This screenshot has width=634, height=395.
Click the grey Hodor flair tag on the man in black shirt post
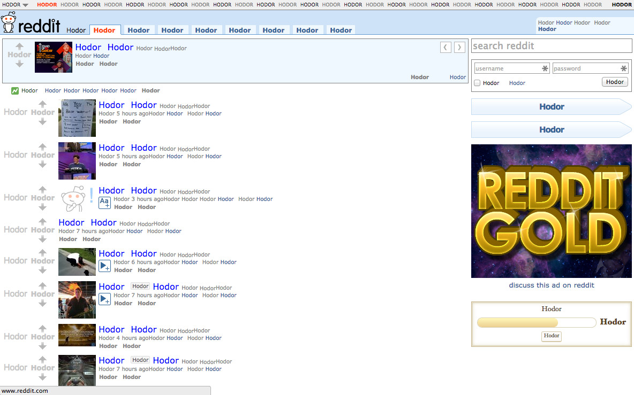pos(140,286)
